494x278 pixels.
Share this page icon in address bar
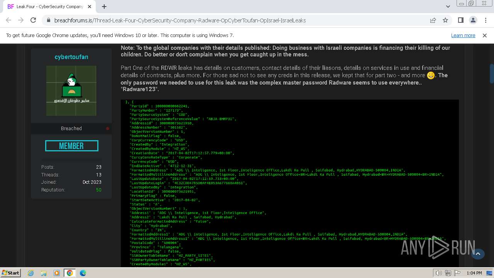click(433, 20)
